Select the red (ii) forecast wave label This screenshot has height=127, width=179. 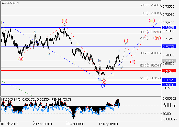pyautogui.click(x=132, y=62)
